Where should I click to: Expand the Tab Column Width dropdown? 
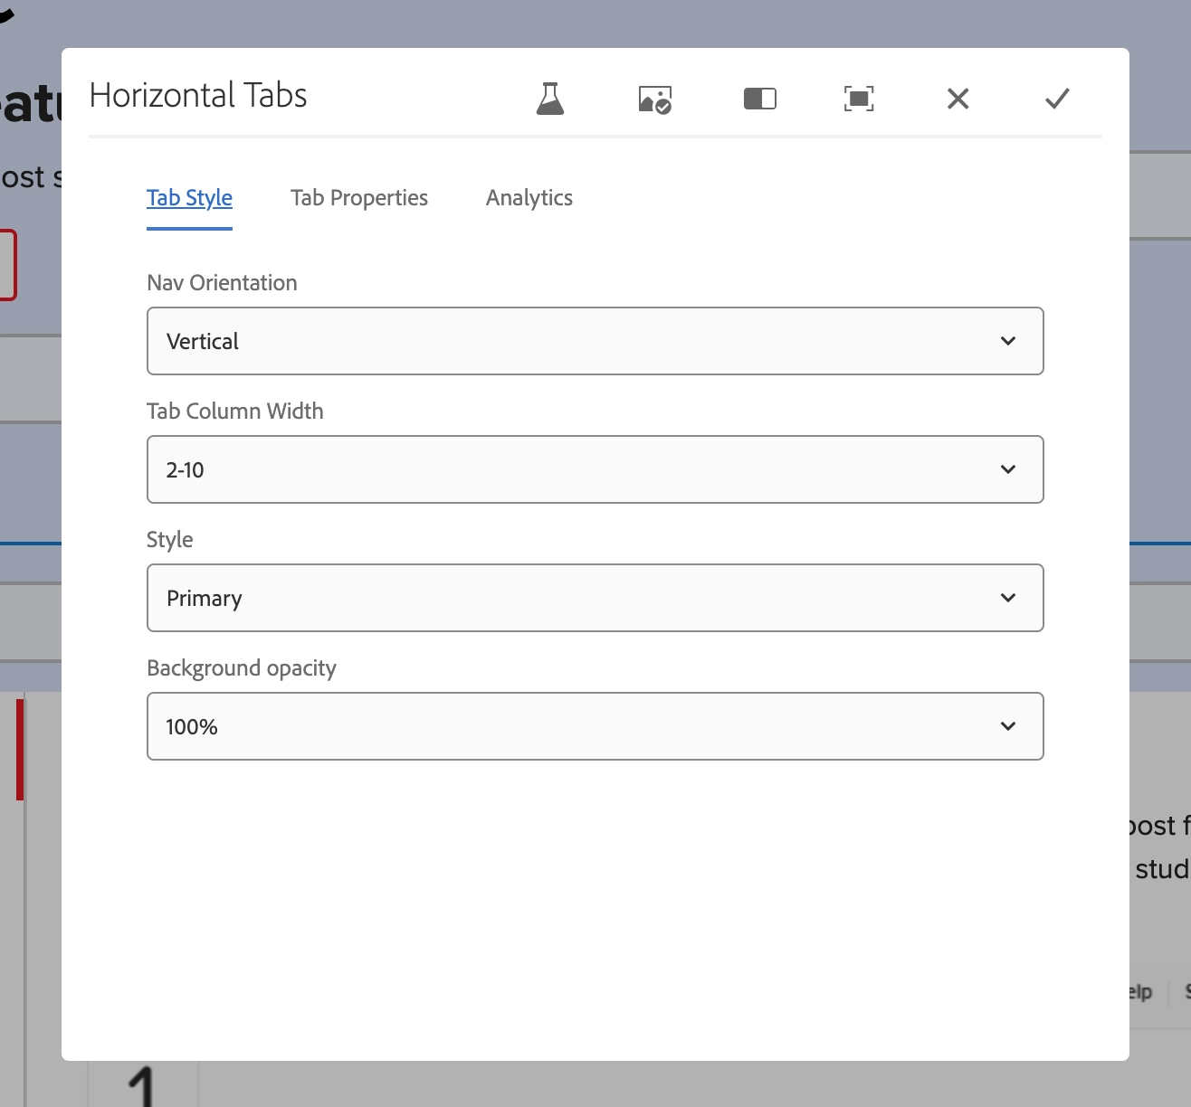[595, 469]
